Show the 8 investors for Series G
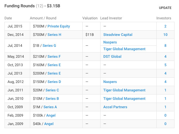Viewport: 179px width, 134px height. [165, 46]
